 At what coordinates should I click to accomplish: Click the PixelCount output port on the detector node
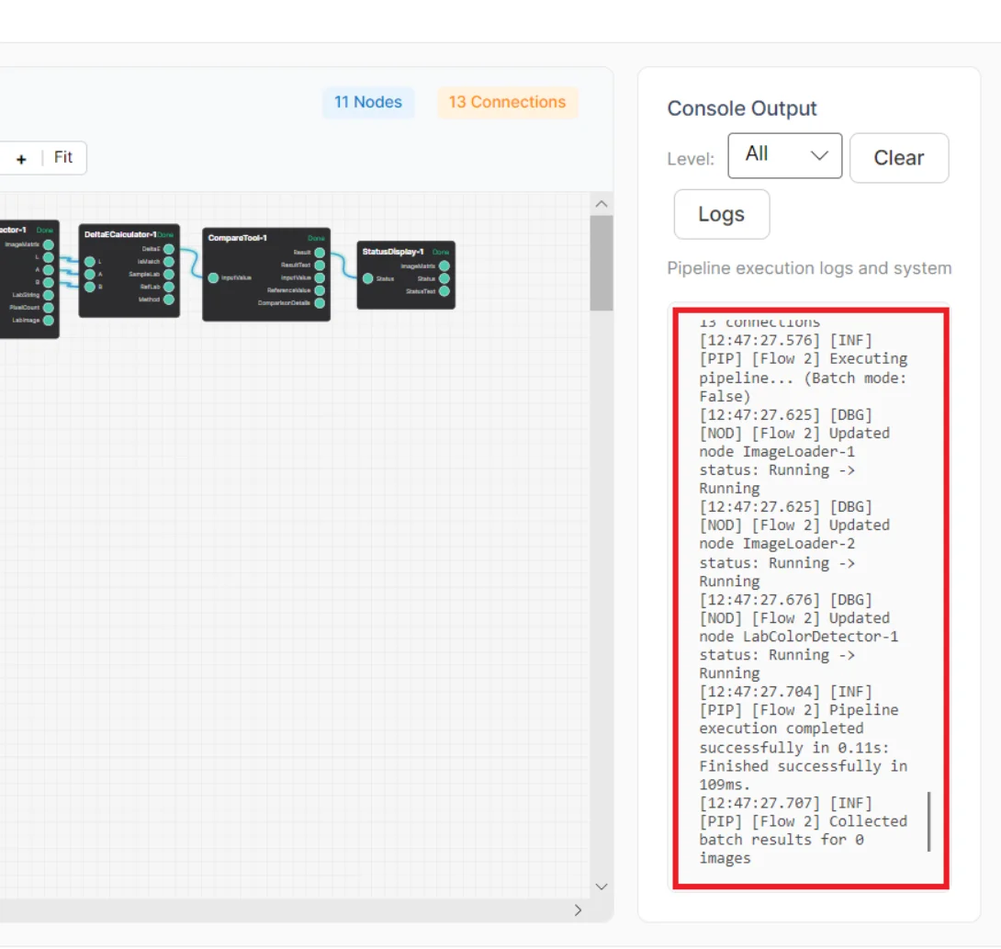[x=49, y=308]
